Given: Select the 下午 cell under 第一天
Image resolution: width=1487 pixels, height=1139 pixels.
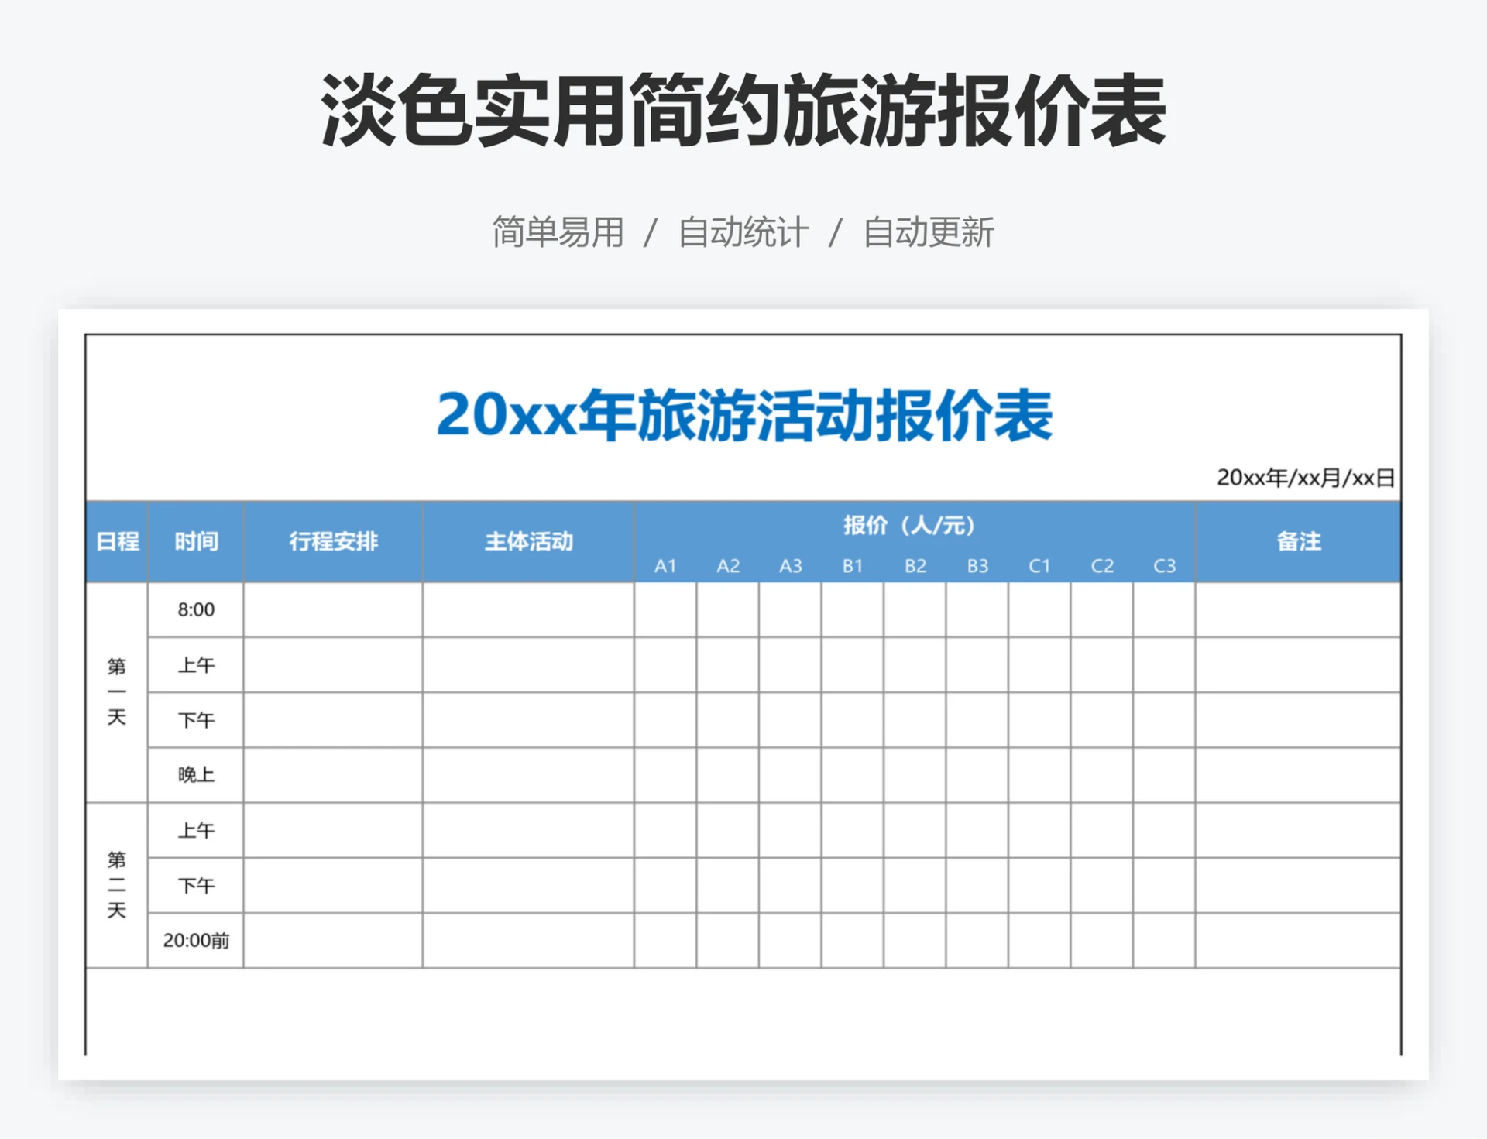Looking at the screenshot, I should (x=195, y=720).
